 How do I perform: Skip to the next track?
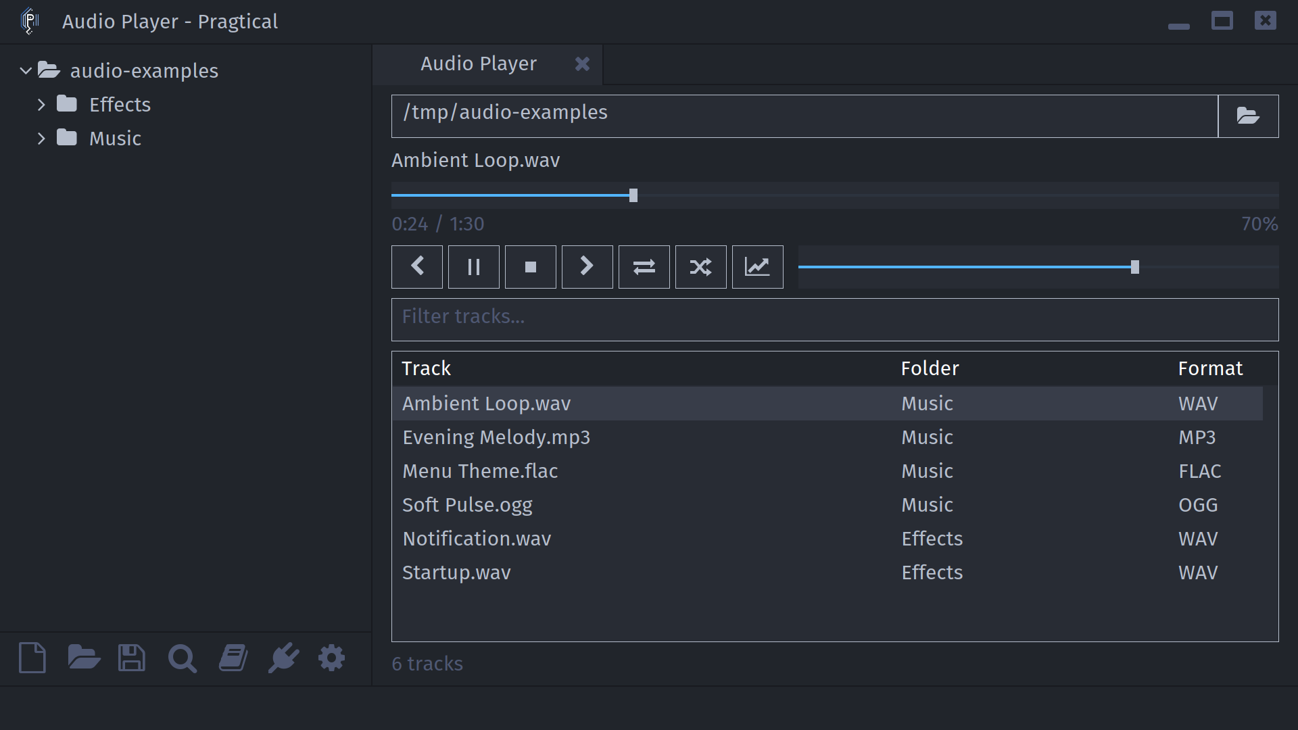pos(587,267)
